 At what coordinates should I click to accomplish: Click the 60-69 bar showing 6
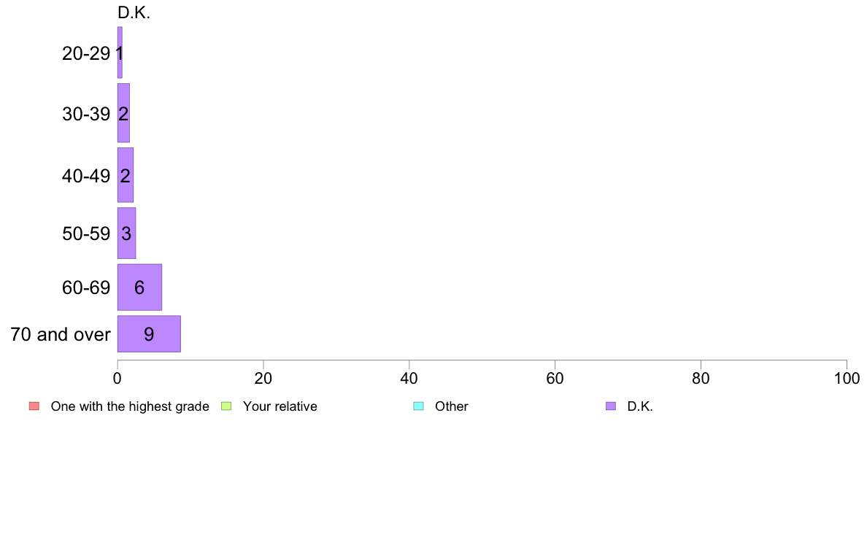140,287
